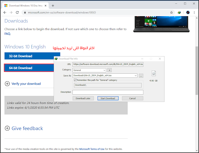
Task: Click the page vertical scrollbar thumb
Action: [197, 71]
